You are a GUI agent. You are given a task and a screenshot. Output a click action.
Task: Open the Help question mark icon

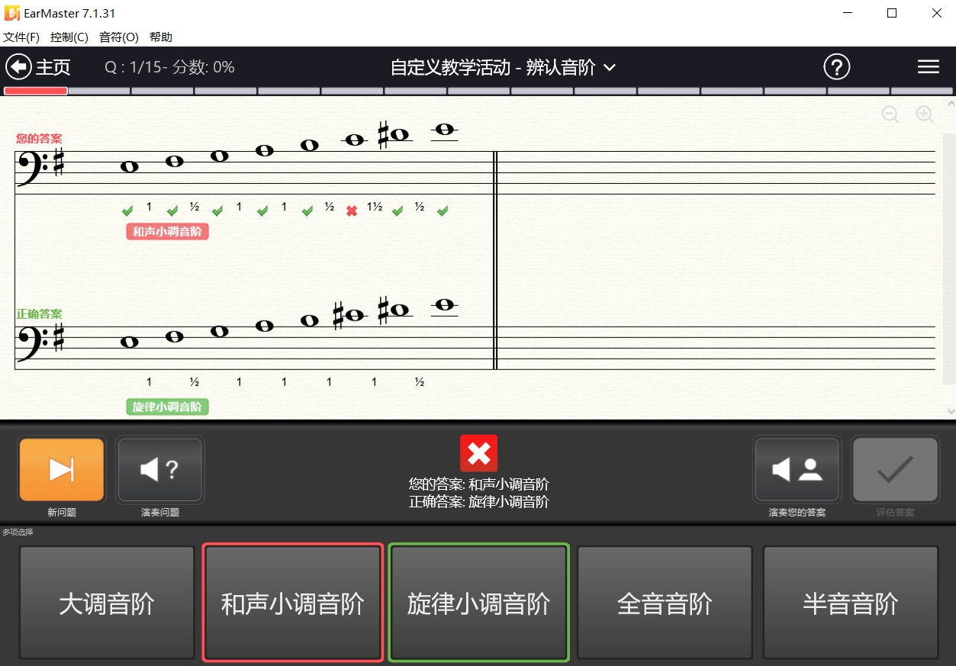(x=836, y=67)
